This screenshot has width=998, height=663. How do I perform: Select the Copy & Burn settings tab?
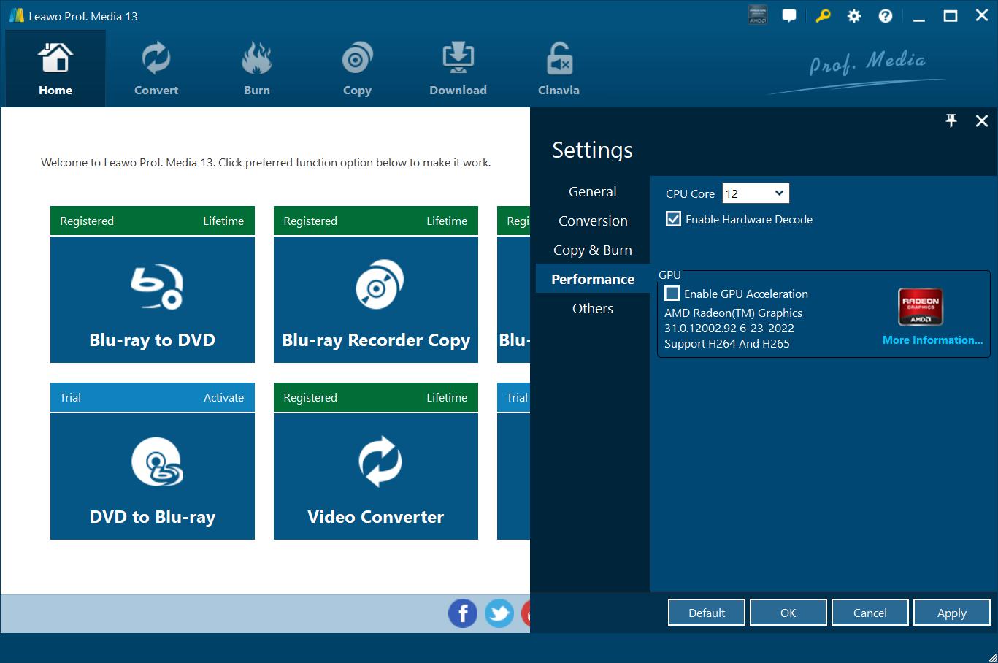[x=592, y=250]
